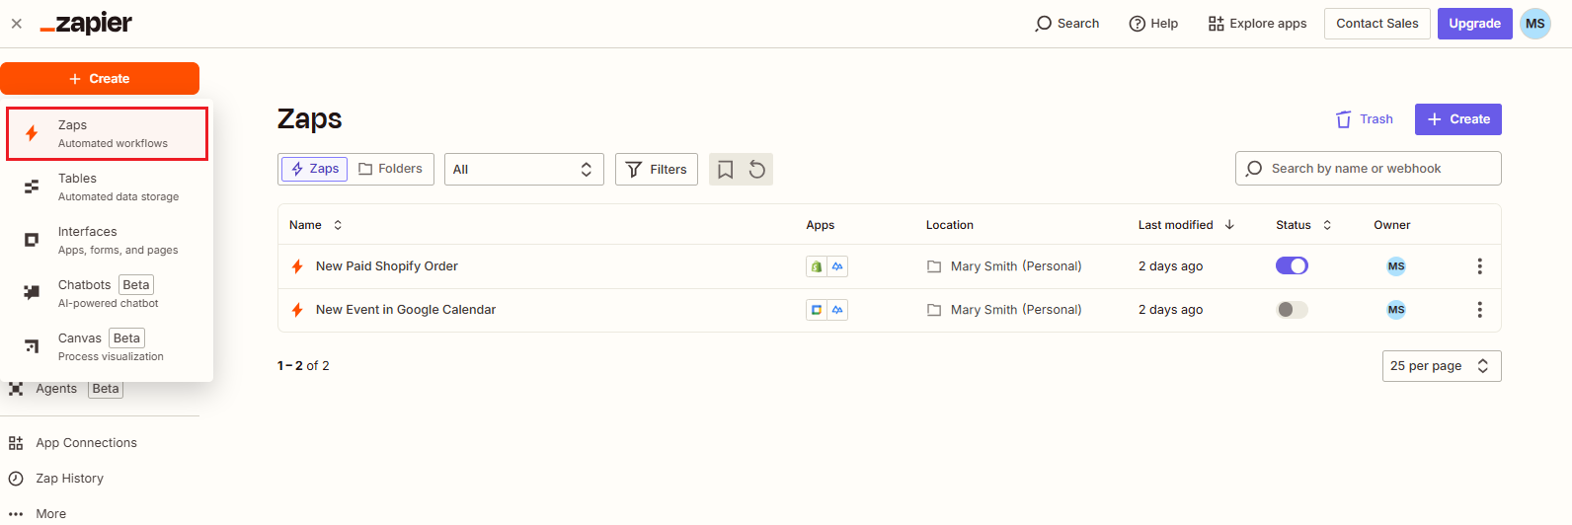Expand the More sidebar item
1572x525 pixels.
pos(38,513)
